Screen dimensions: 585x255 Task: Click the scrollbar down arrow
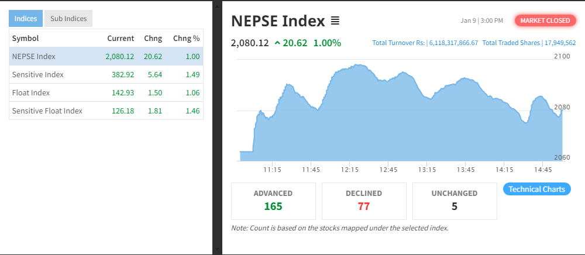click(x=217, y=249)
